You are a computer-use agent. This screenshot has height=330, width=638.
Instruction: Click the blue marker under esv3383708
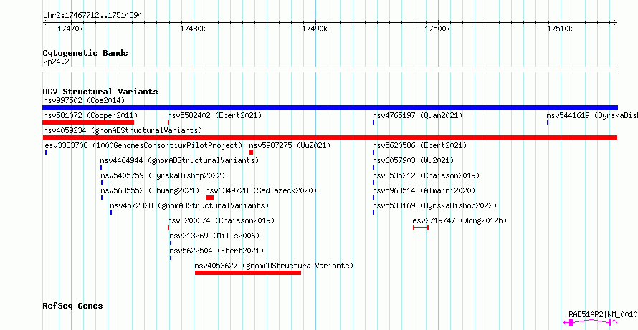(46, 152)
